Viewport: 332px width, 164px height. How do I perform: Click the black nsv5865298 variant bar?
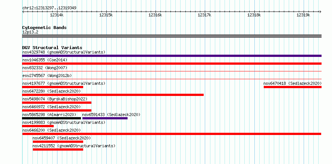pyautogui.click(x=51, y=118)
